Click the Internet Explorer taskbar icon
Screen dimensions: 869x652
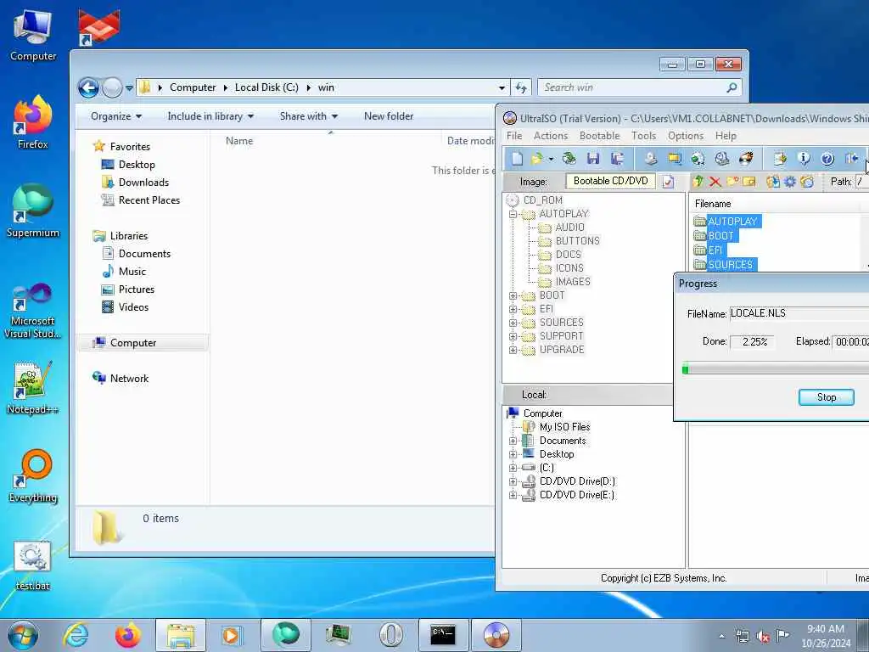(x=76, y=635)
